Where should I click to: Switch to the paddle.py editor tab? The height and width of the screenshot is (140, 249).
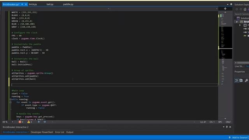coord(68,4)
